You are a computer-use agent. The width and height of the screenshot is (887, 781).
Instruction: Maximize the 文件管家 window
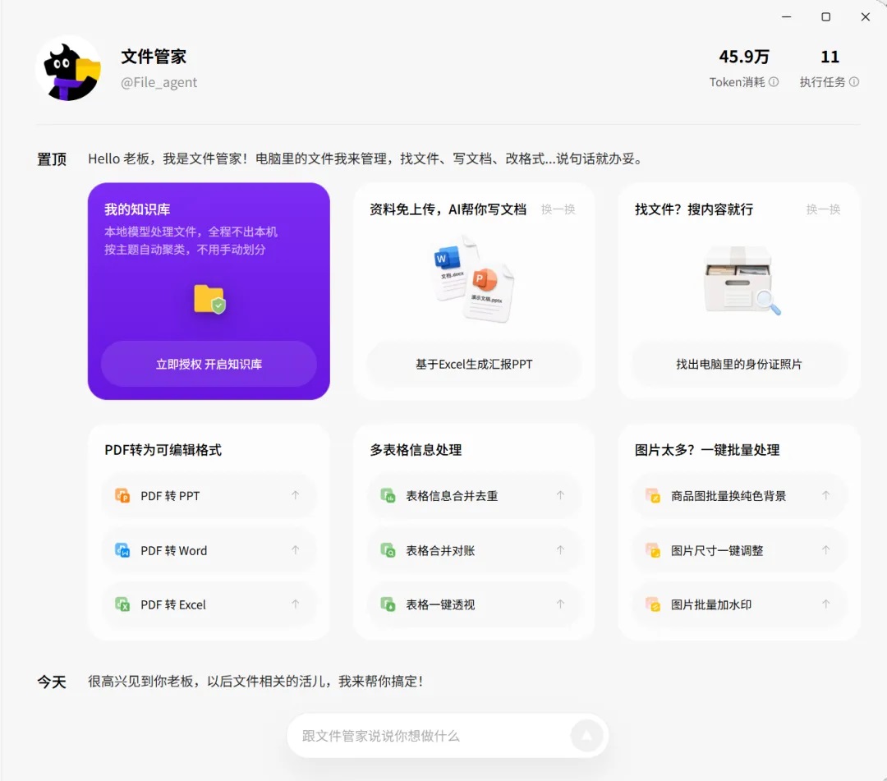826,17
